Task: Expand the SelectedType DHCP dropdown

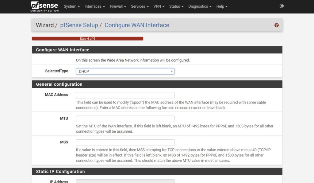Action: (x=125, y=71)
